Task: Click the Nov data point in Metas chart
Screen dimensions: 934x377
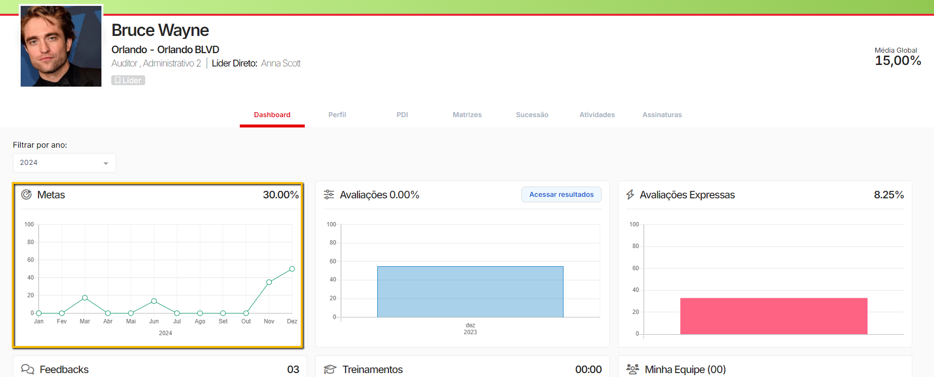Action: 269,282
